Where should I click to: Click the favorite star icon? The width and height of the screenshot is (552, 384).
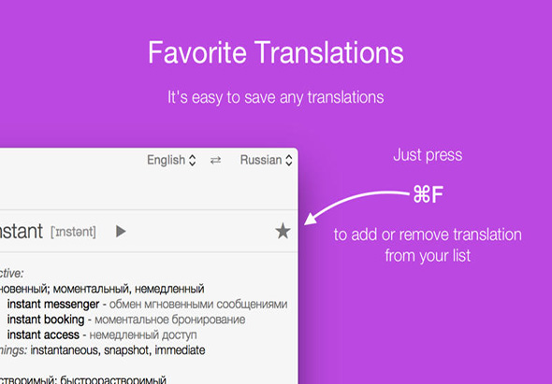click(283, 231)
